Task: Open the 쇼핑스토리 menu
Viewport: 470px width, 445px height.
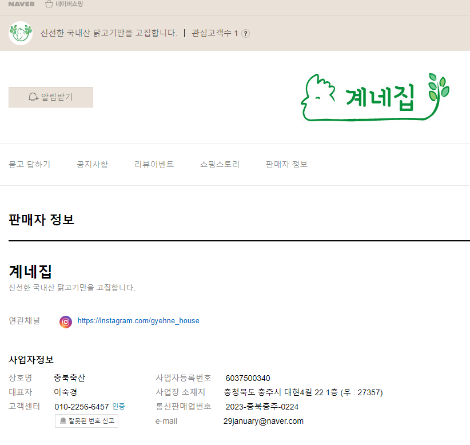Action: (220, 164)
